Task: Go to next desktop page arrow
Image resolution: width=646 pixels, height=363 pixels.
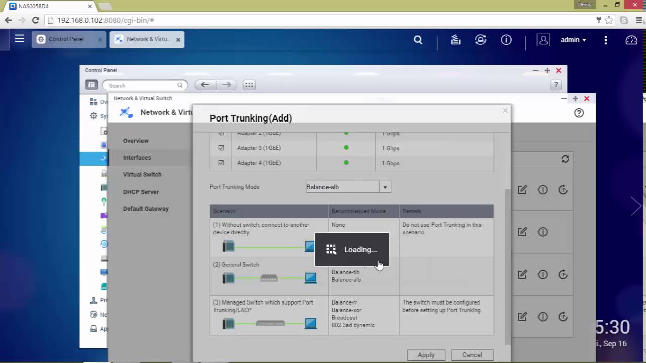Action: point(636,206)
